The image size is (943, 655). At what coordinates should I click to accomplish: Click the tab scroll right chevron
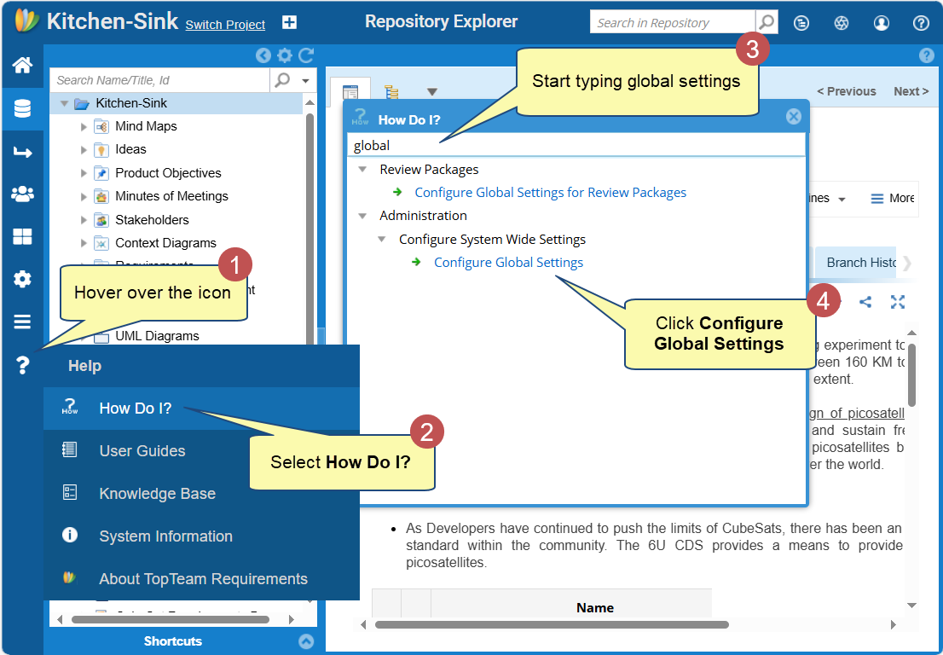[x=907, y=263]
